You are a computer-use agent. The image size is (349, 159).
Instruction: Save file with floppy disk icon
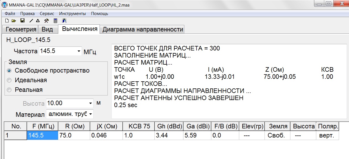point(22,21)
